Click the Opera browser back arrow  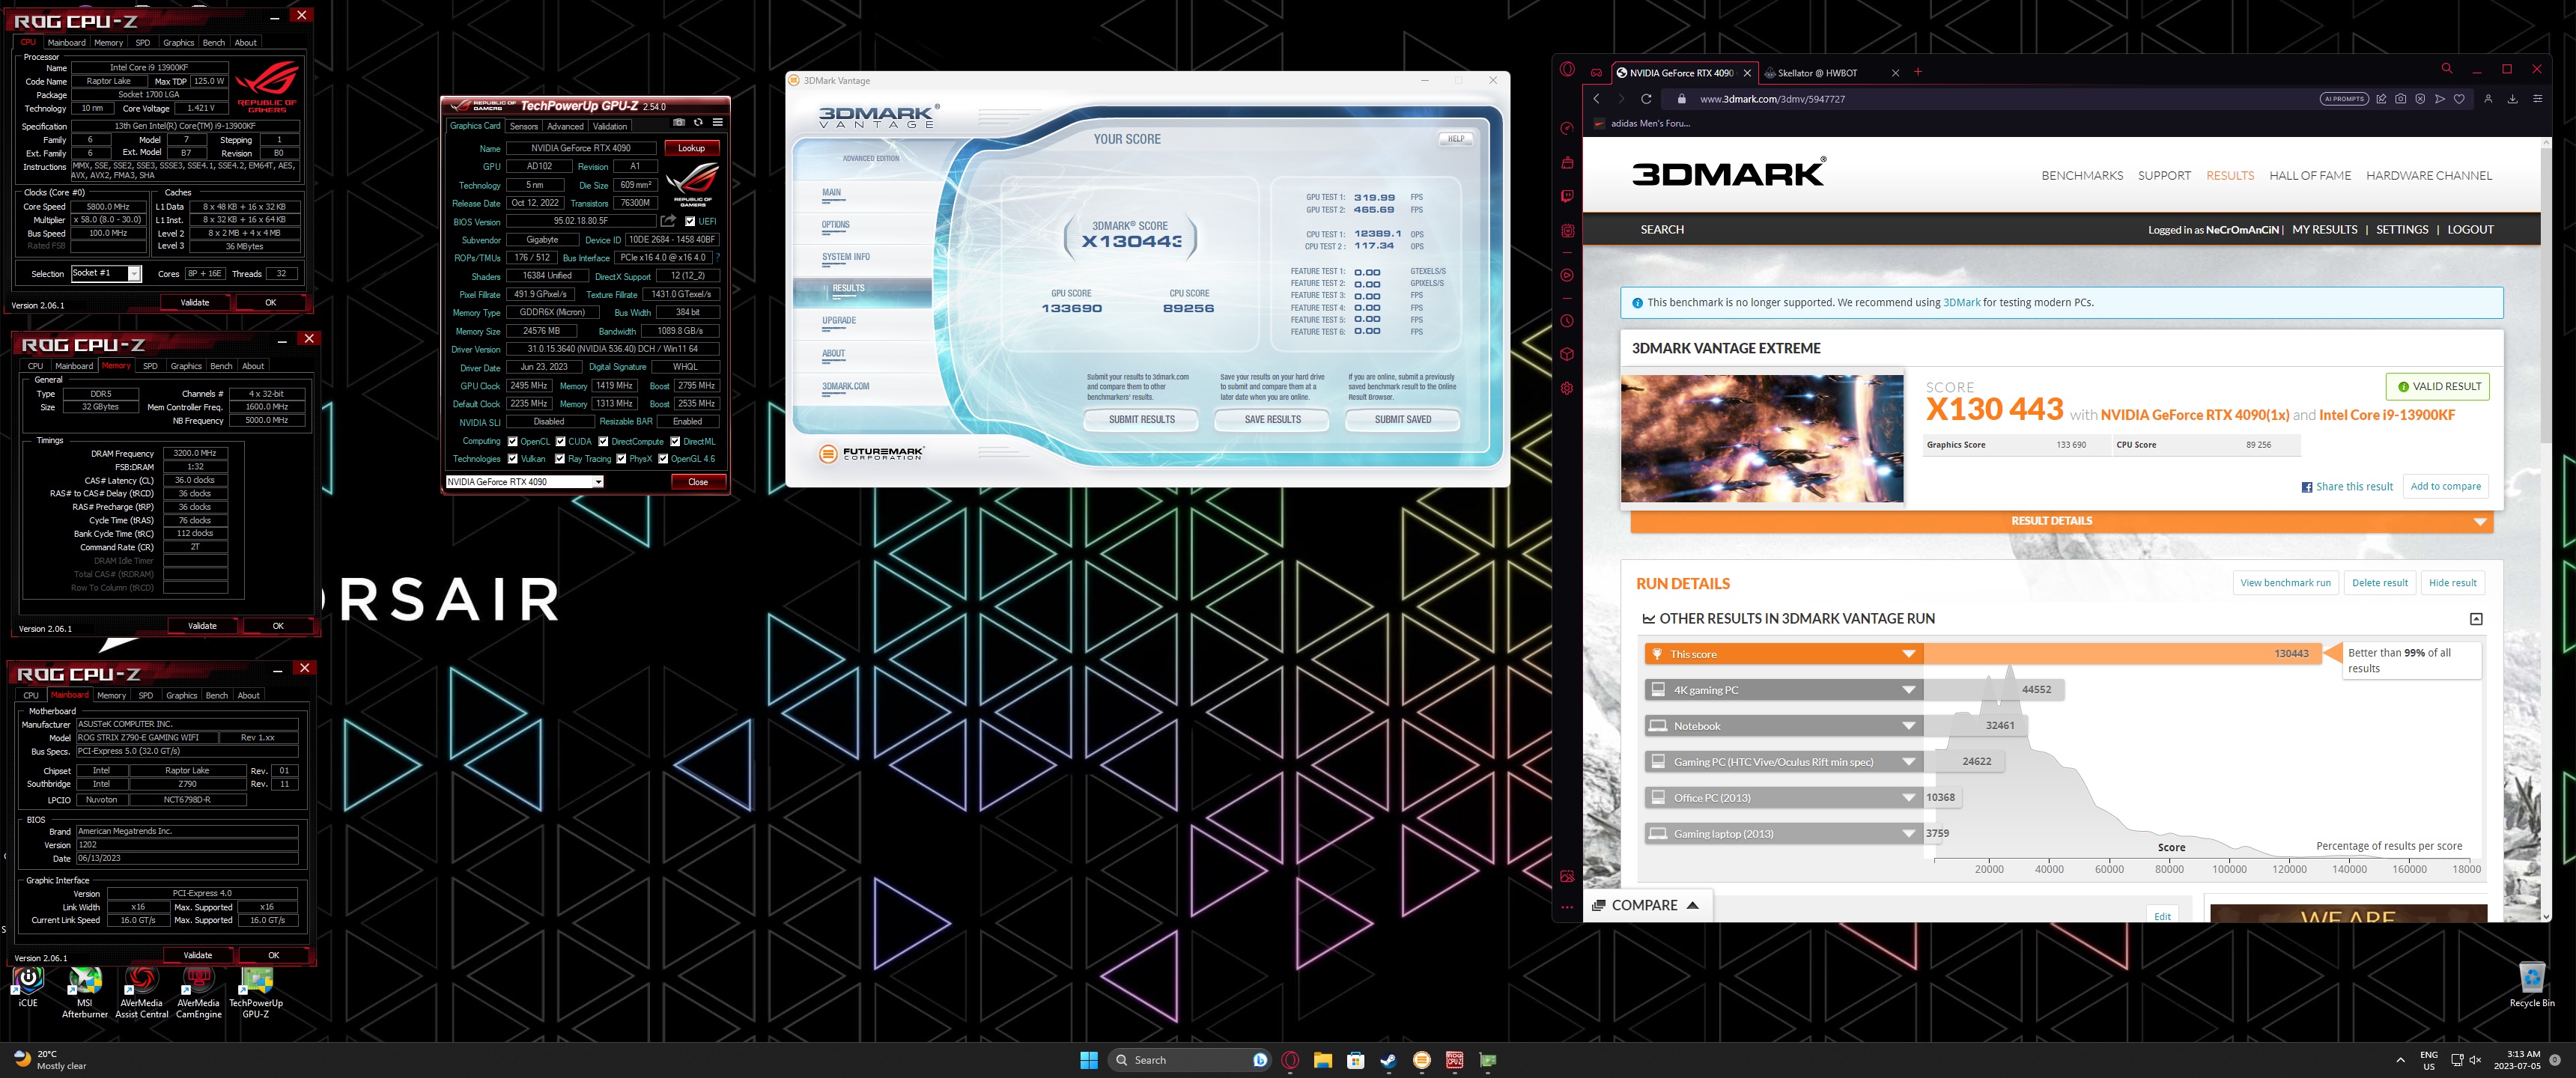1596,99
